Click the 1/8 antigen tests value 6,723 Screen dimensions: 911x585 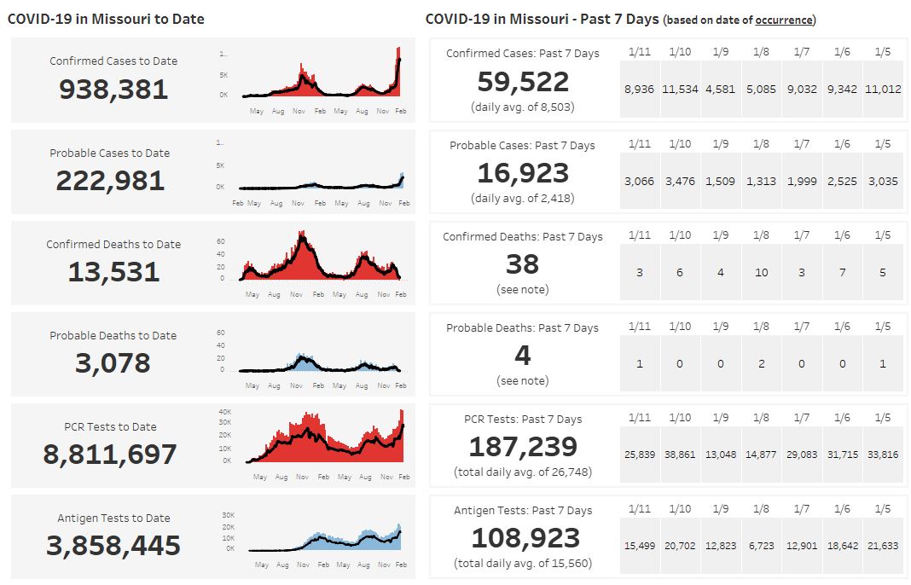coord(761,546)
